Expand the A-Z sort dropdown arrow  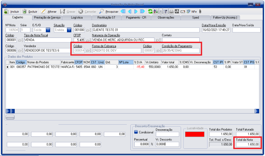[x=160, y=11]
